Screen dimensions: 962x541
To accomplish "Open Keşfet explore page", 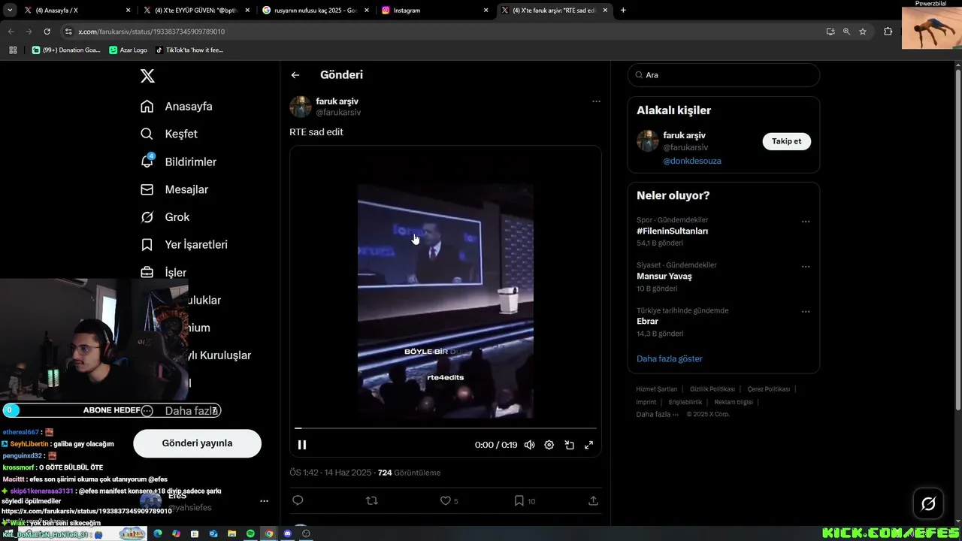I will tap(169, 134).
